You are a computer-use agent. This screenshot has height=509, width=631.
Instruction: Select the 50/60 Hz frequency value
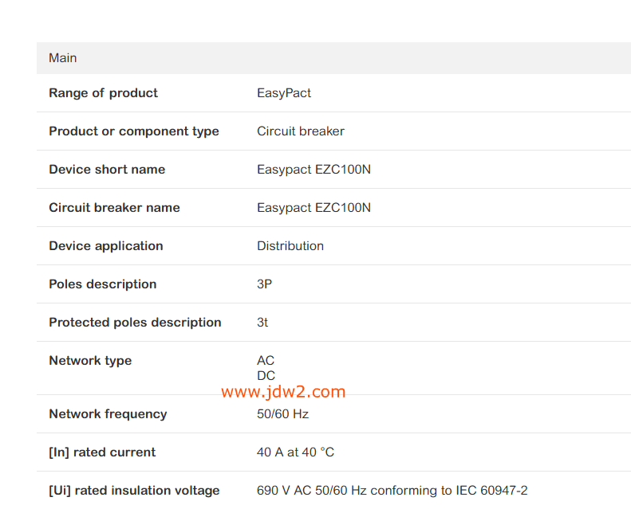pos(282,414)
